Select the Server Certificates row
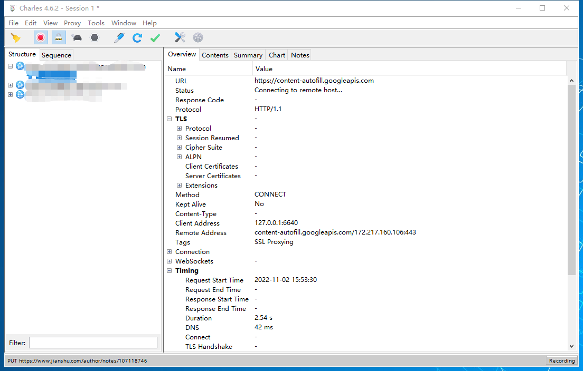The height and width of the screenshot is (371, 583). click(x=366, y=176)
